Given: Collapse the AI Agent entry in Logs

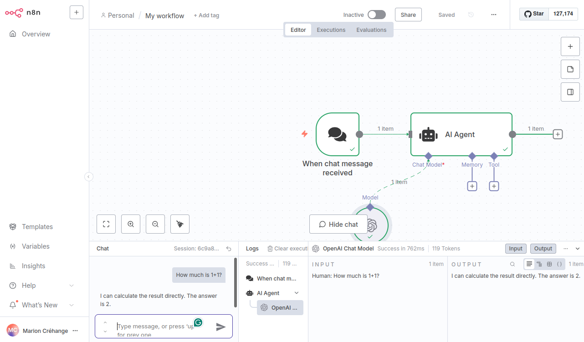Looking at the screenshot, I should click(296, 293).
